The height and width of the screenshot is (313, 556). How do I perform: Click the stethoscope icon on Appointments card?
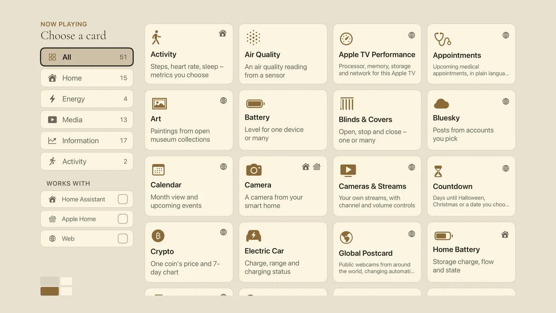[x=442, y=39]
